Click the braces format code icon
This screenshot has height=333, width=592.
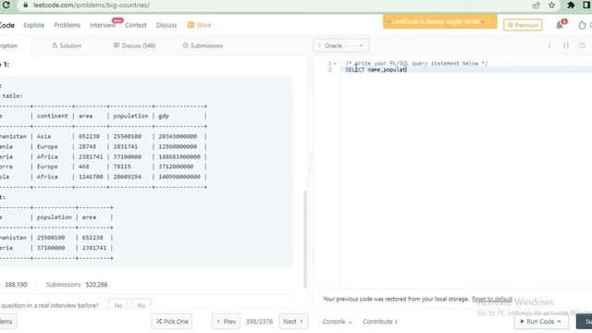(x=565, y=45)
